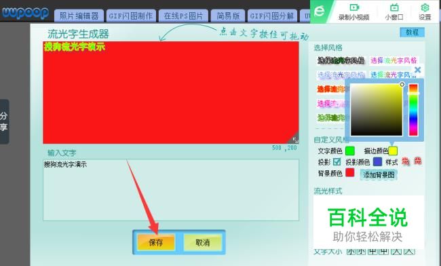Image resolution: width=441 pixels, height=266 pixels.
Task: Select the second 样式 shadow style icon
Action: point(418,161)
